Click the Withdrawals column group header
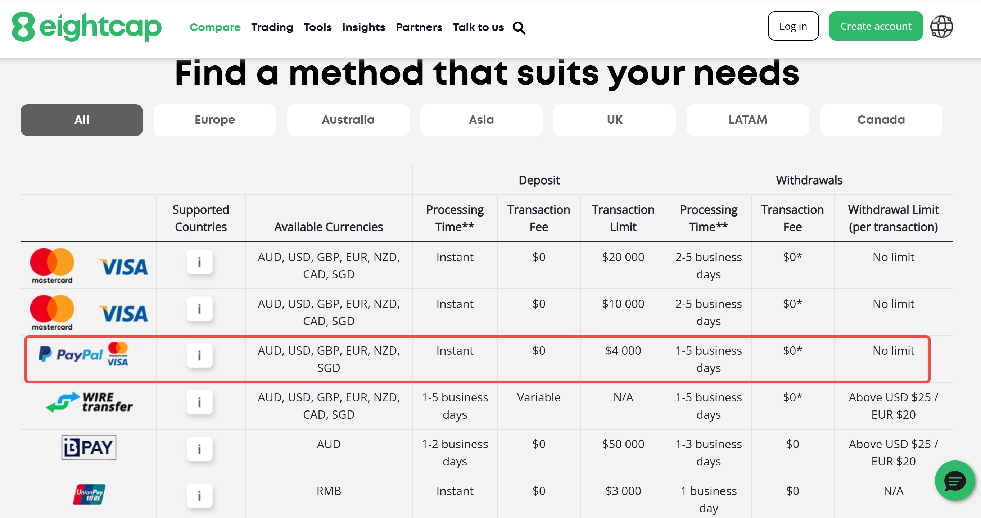Screen dimensions: 981x518 (809, 180)
